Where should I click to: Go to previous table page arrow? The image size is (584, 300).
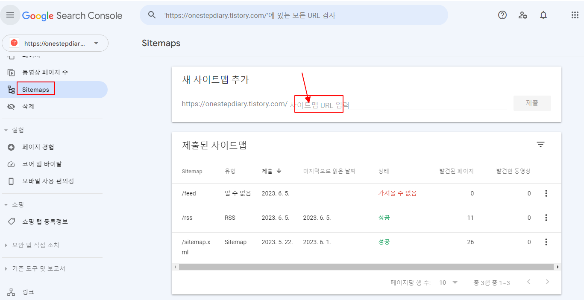pyautogui.click(x=528, y=282)
